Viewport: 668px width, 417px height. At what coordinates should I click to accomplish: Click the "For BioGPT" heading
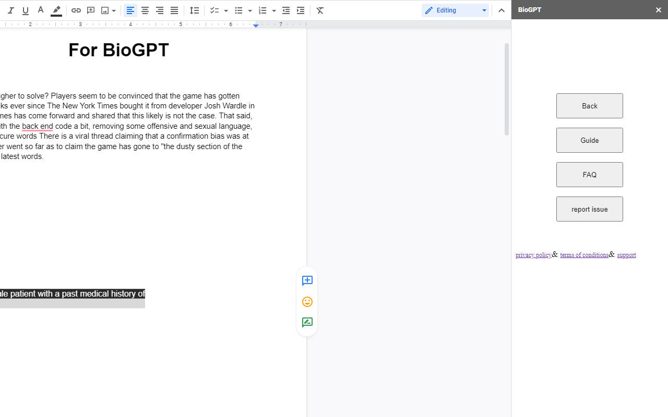click(x=118, y=50)
